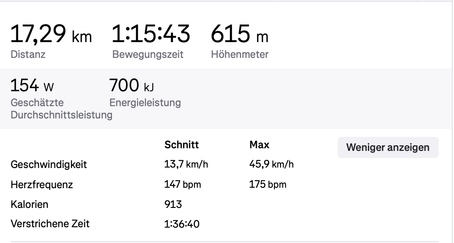Viewport: 454px width, 243px height.
Task: Click the Distanz label
Action: point(28,55)
